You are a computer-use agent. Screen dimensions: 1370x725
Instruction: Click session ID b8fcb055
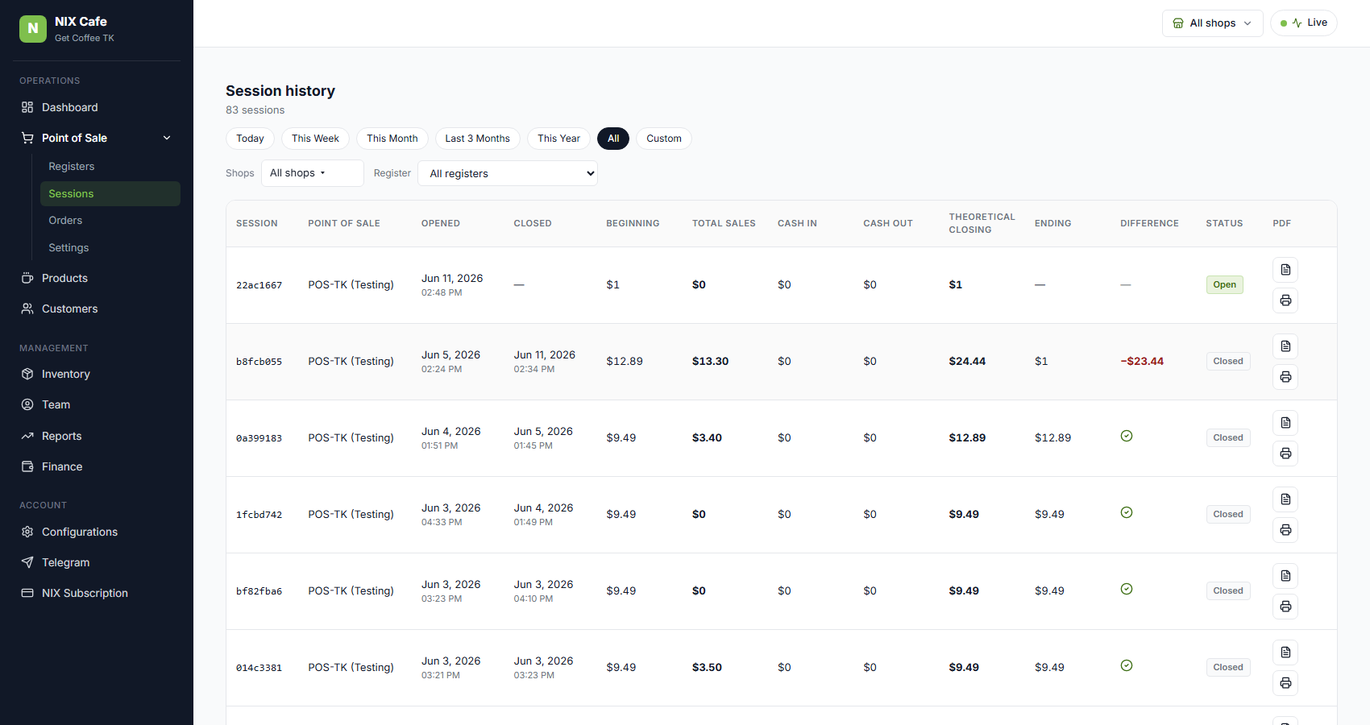(259, 362)
